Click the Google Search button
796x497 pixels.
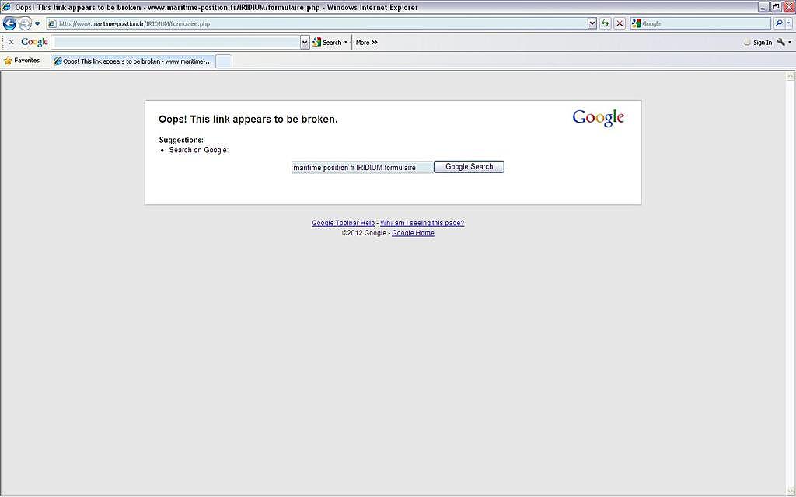click(x=469, y=167)
